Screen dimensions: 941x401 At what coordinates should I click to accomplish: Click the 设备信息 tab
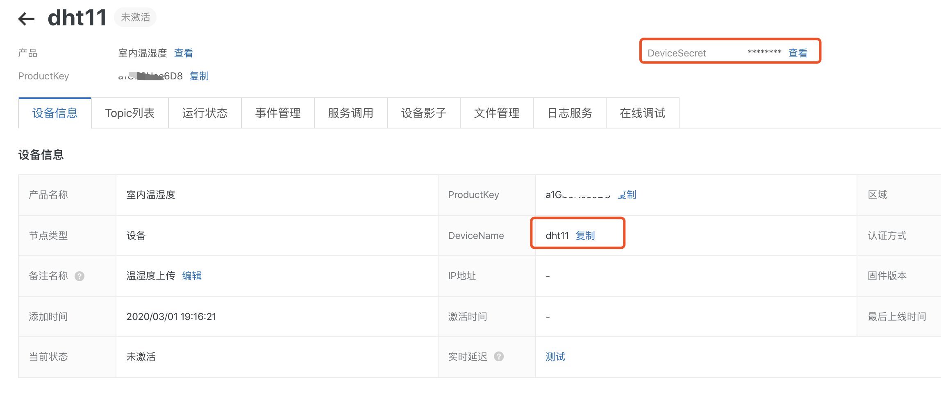55,113
